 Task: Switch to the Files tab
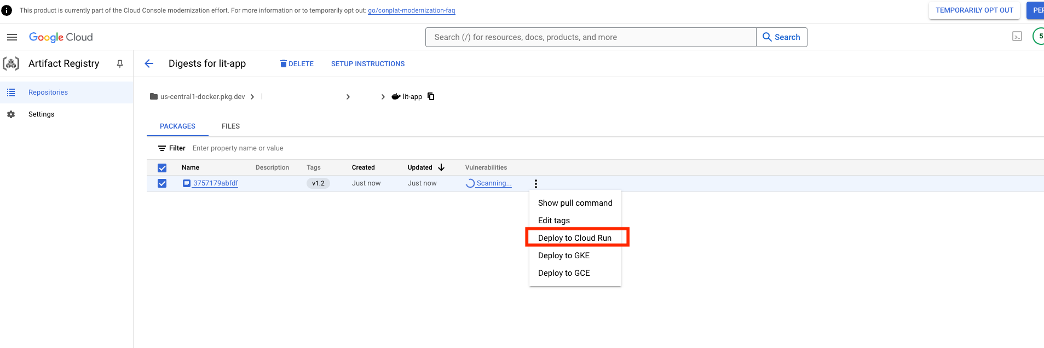pyautogui.click(x=230, y=126)
